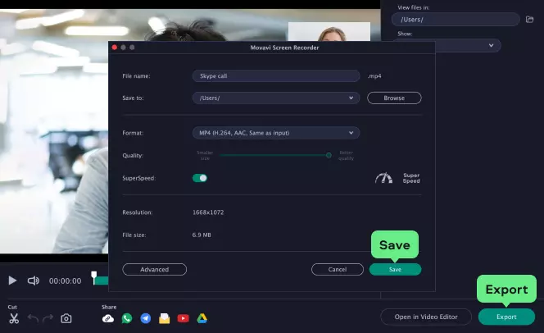The image size is (544, 333).
Task: Share recording by email
Action: [x=165, y=318]
